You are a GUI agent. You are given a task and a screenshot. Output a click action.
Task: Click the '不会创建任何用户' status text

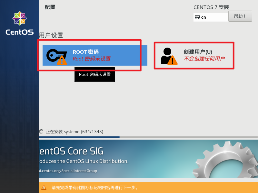[204, 59]
